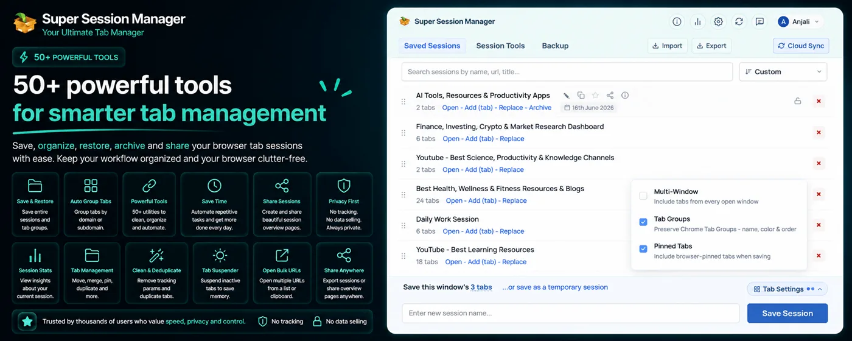Open the AI Tools session via Open link
This screenshot has height=341, width=852.
[450, 108]
